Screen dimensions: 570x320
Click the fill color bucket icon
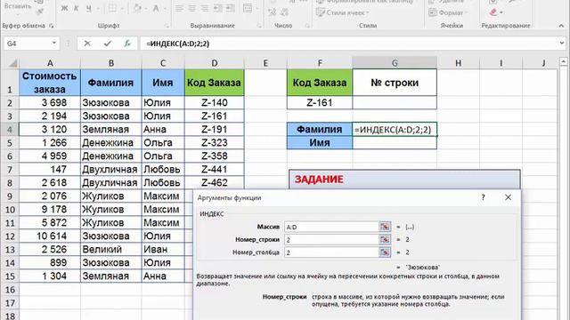pyautogui.click(x=137, y=8)
